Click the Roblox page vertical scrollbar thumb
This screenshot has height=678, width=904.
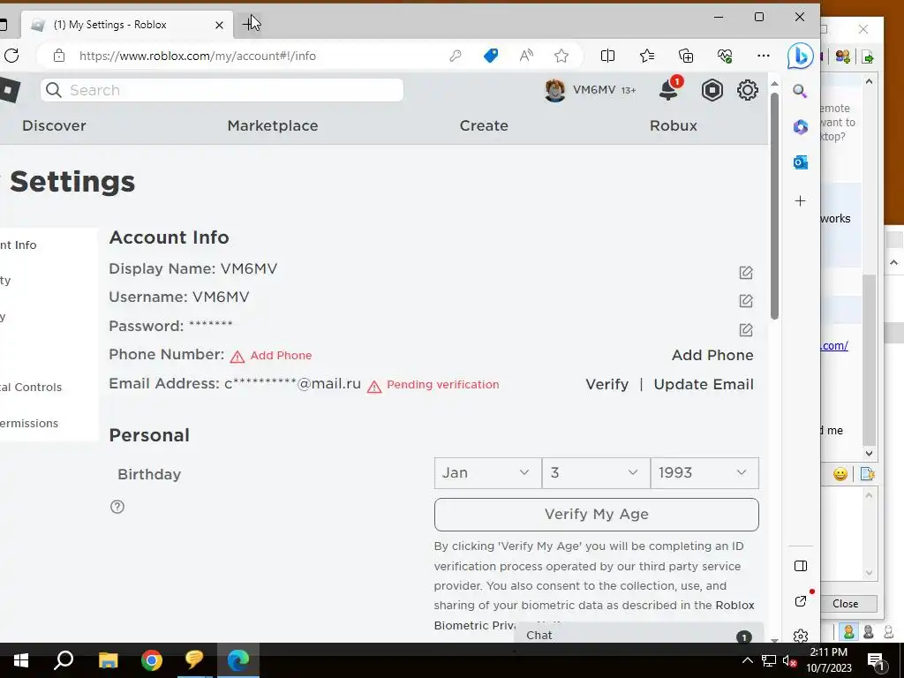[774, 205]
